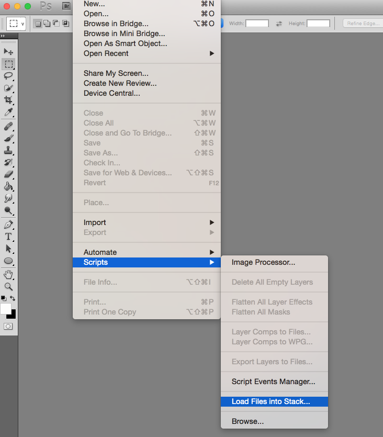This screenshot has width=383, height=437.
Task: Click the Refine Edge... button
Action: tap(363, 24)
